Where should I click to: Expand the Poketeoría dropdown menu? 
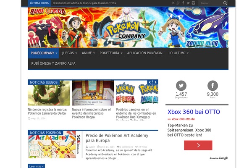point(111,53)
